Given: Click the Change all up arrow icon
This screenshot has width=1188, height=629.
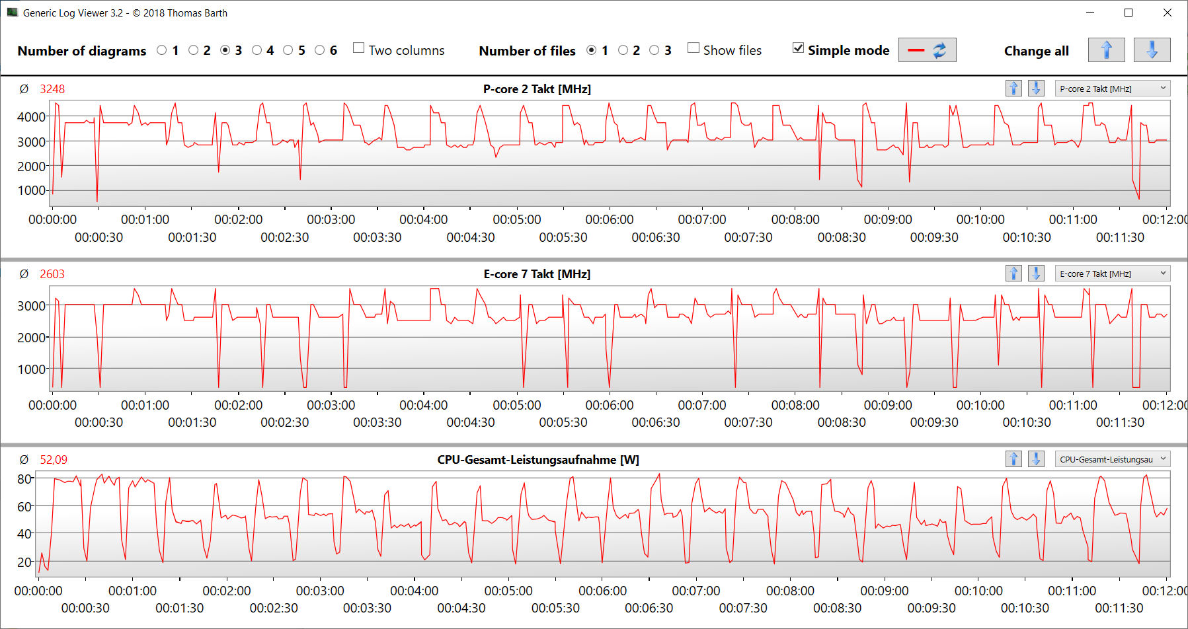Looking at the screenshot, I should click(x=1106, y=50).
